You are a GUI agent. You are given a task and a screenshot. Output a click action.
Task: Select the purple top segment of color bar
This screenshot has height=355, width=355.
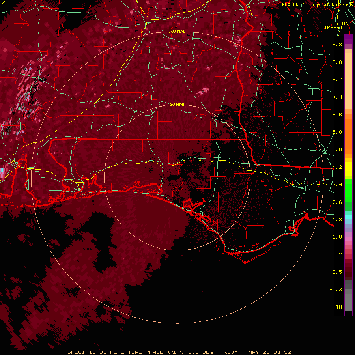click(x=348, y=39)
